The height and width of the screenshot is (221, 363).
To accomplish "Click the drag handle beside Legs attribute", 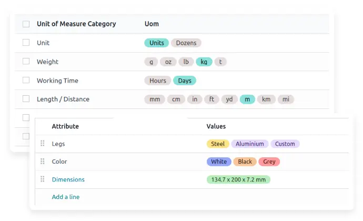I will click(x=43, y=144).
